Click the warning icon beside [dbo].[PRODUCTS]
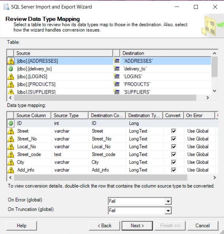Viewport: 224px width, 234px height. (11, 84)
